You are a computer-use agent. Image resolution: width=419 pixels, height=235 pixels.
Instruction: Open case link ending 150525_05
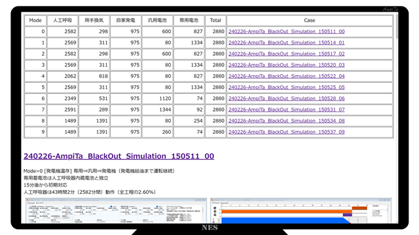287,87
